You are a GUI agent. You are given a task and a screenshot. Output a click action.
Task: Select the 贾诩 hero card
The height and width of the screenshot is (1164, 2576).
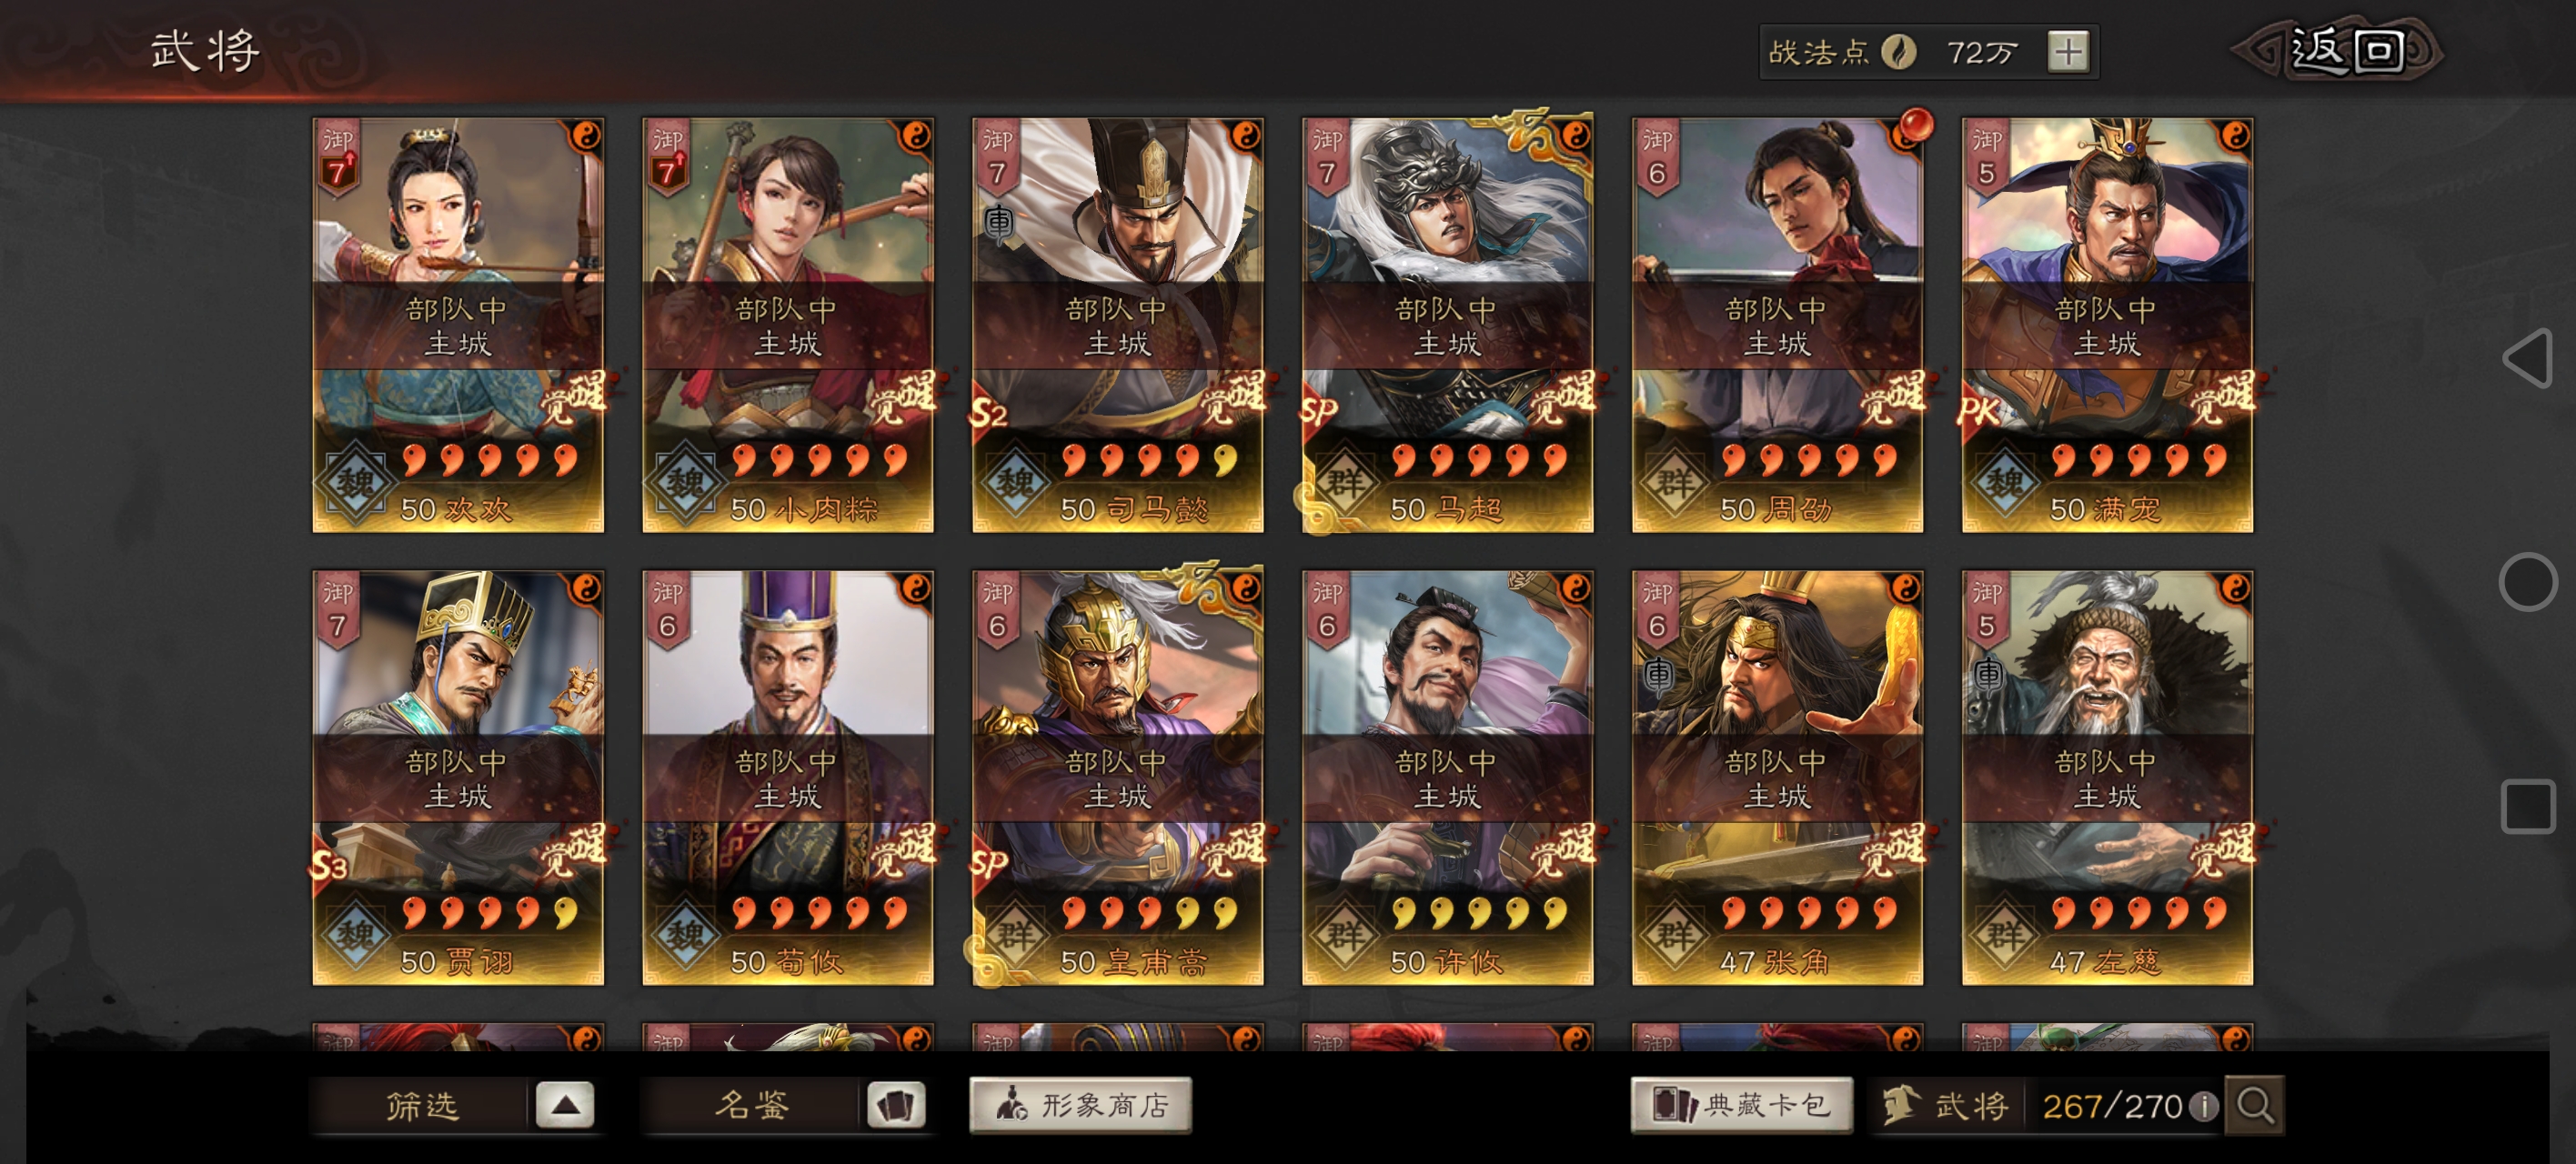pyautogui.click(x=458, y=777)
